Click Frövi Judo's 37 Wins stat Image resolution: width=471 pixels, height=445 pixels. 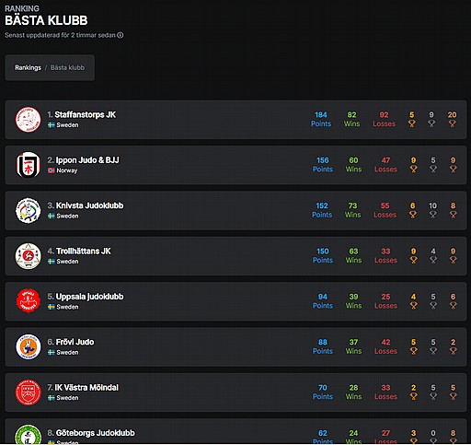pos(353,346)
